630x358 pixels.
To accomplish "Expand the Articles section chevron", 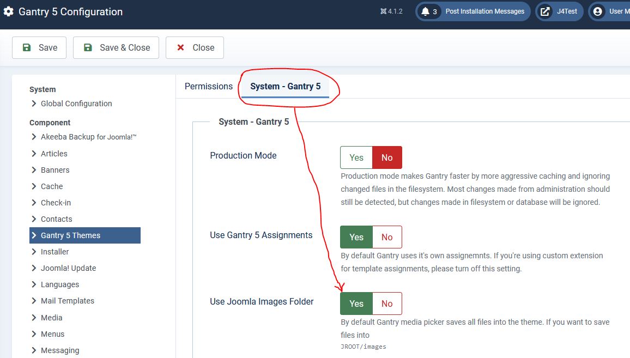I will [x=34, y=154].
